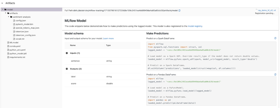Image resolution: width=280 pixels, height=108 pixels.
Task: Click the Model schema heading
Action: [x=74, y=33]
